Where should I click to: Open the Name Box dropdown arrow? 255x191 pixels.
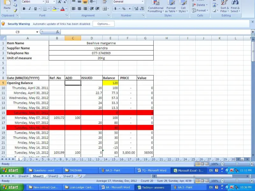(x=37, y=32)
